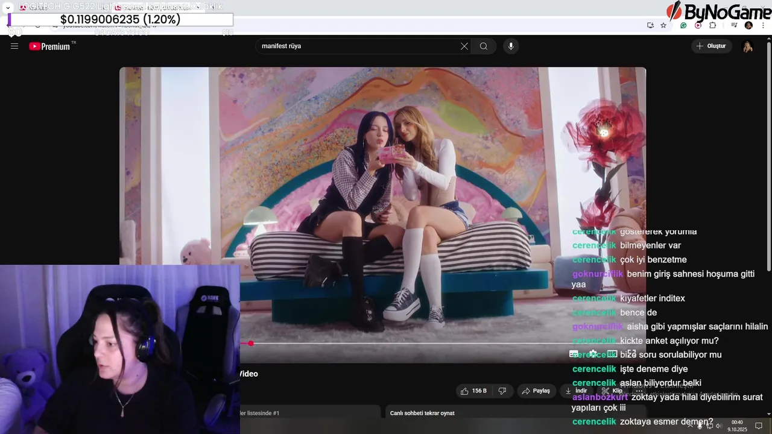
Task: Run search with magnifier icon
Action: [x=484, y=46]
